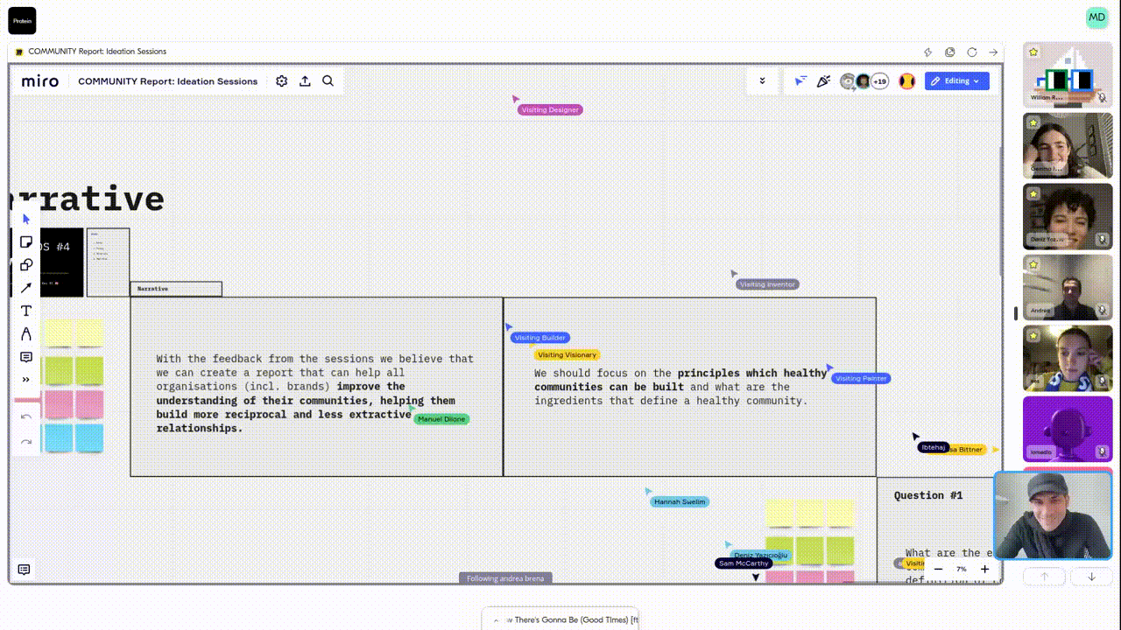The height and width of the screenshot is (630, 1121).
Task: Click the miro logo
Action: click(x=40, y=80)
